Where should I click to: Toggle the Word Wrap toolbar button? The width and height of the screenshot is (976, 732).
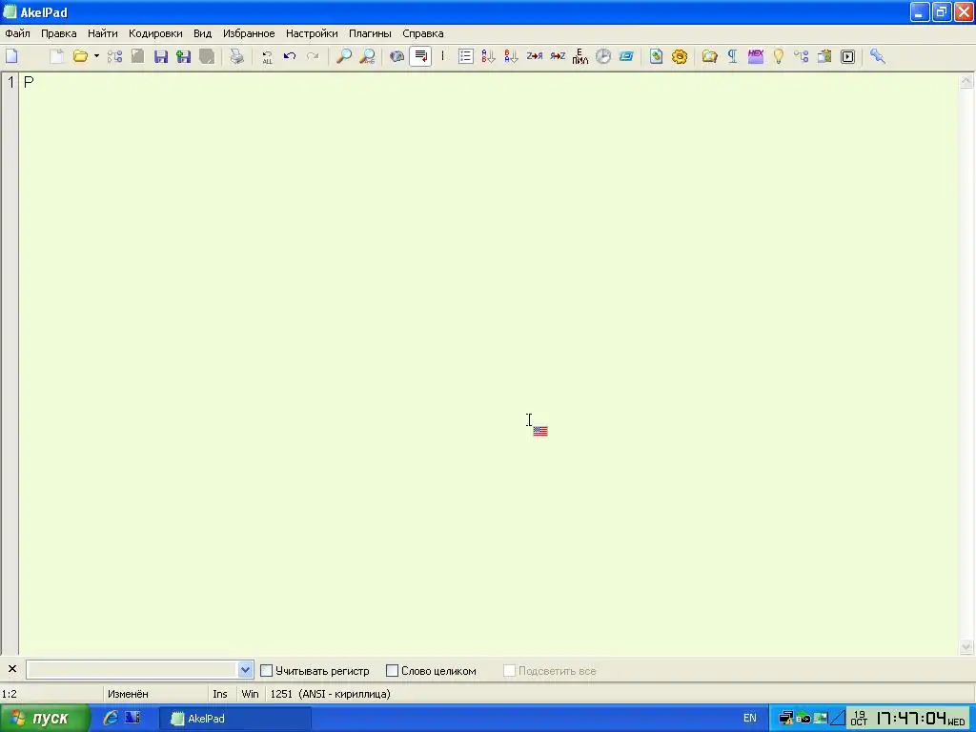click(420, 56)
